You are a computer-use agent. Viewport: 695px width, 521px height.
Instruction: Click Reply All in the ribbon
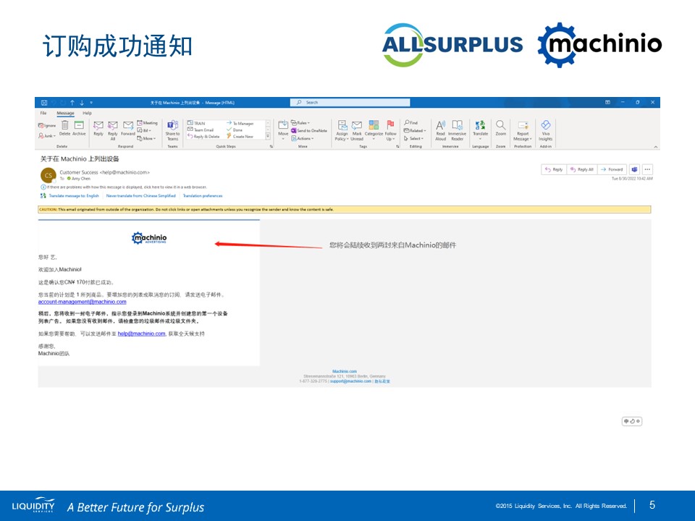[113, 130]
